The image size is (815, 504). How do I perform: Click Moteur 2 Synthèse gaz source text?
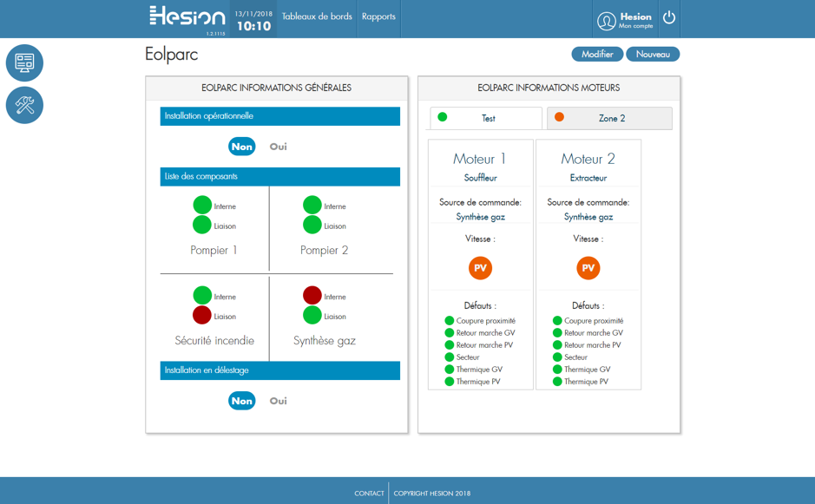pos(588,217)
